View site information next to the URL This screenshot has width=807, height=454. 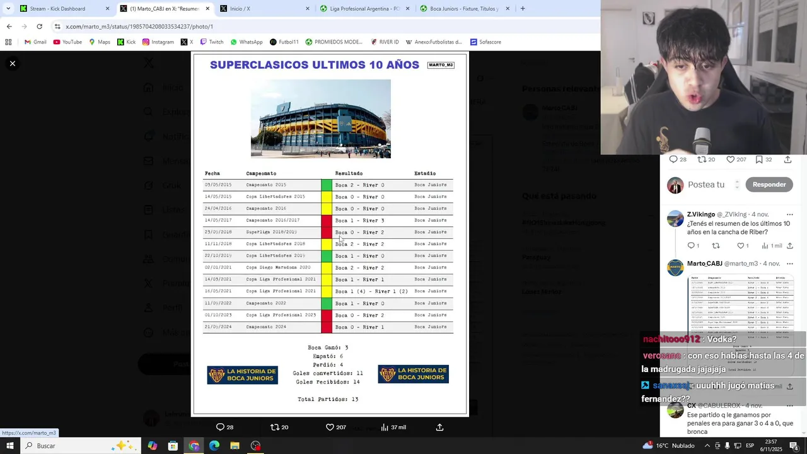point(57,26)
